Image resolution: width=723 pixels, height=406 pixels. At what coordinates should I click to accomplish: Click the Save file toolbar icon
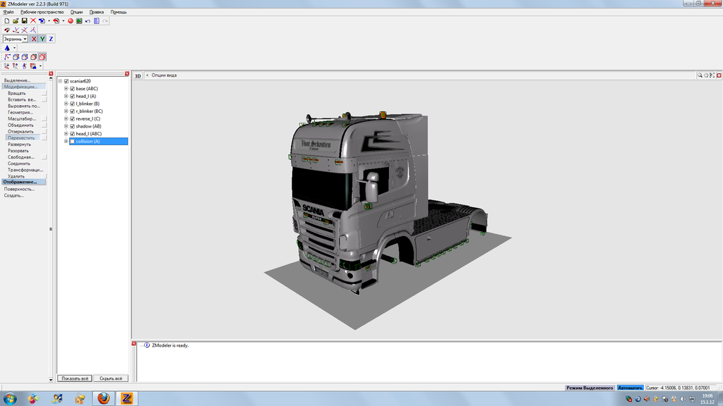pos(24,21)
